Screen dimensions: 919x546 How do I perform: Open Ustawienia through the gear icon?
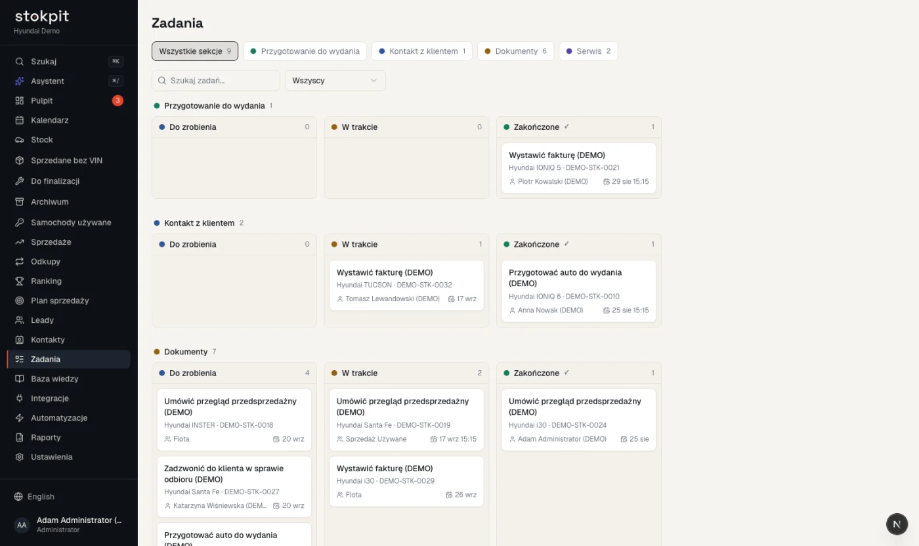20,457
